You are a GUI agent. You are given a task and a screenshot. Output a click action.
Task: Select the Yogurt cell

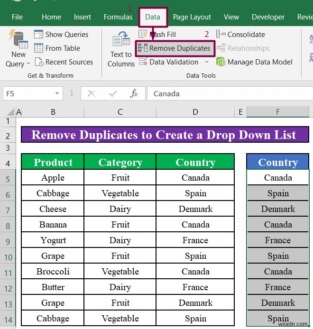(53, 240)
